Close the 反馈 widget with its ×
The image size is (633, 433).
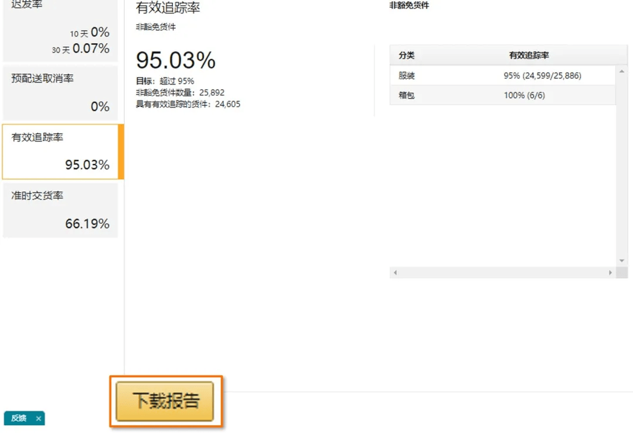(39, 418)
